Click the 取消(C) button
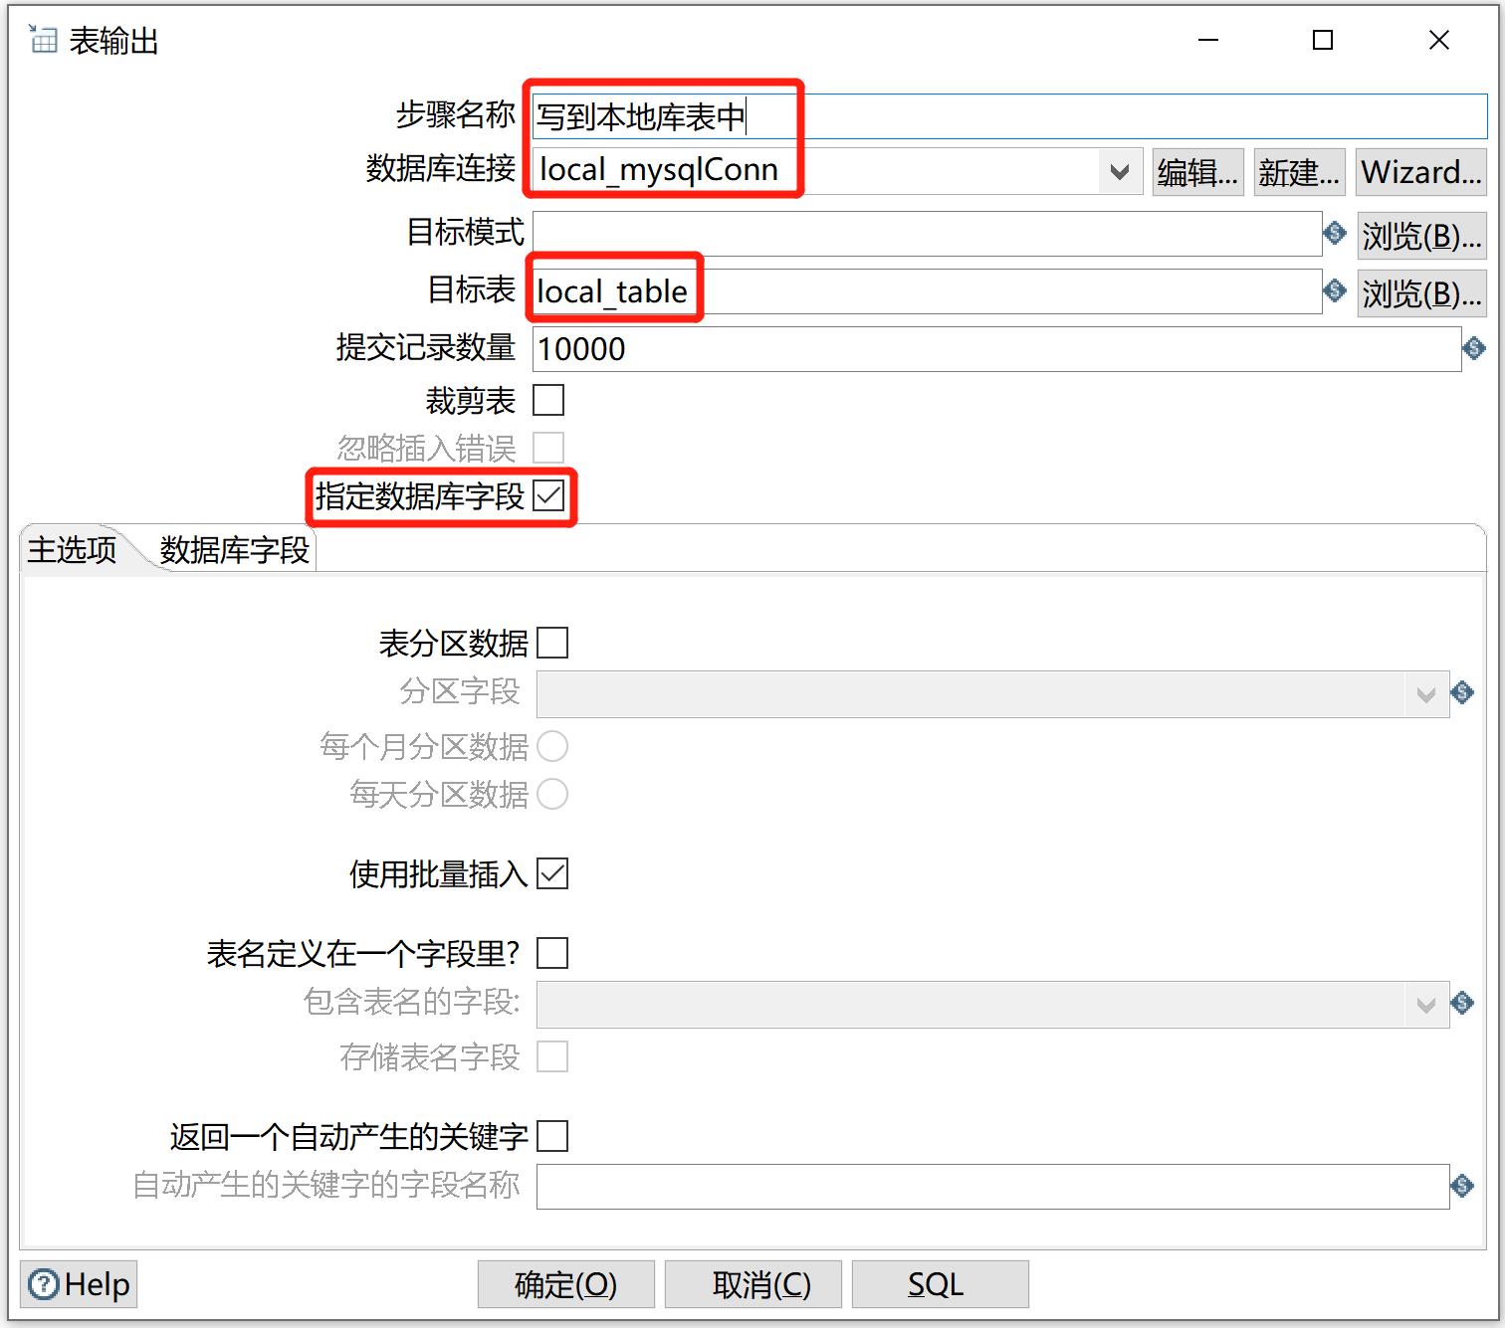The image size is (1505, 1328). point(753,1284)
